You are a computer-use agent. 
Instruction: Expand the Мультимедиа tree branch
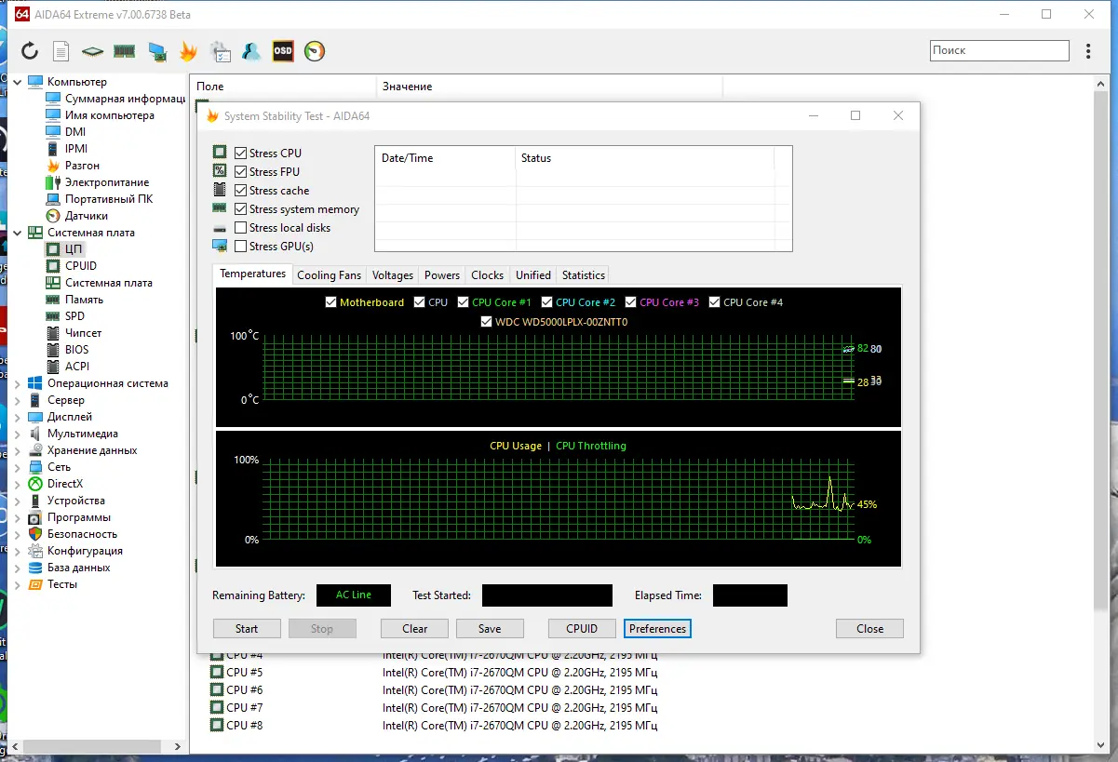tap(18, 434)
